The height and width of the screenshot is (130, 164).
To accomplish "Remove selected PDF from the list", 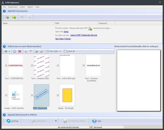I will pyautogui.click(x=22, y=17).
